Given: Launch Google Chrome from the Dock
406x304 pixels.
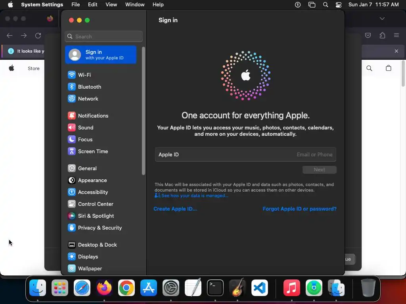Looking at the screenshot, I should [126, 288].
